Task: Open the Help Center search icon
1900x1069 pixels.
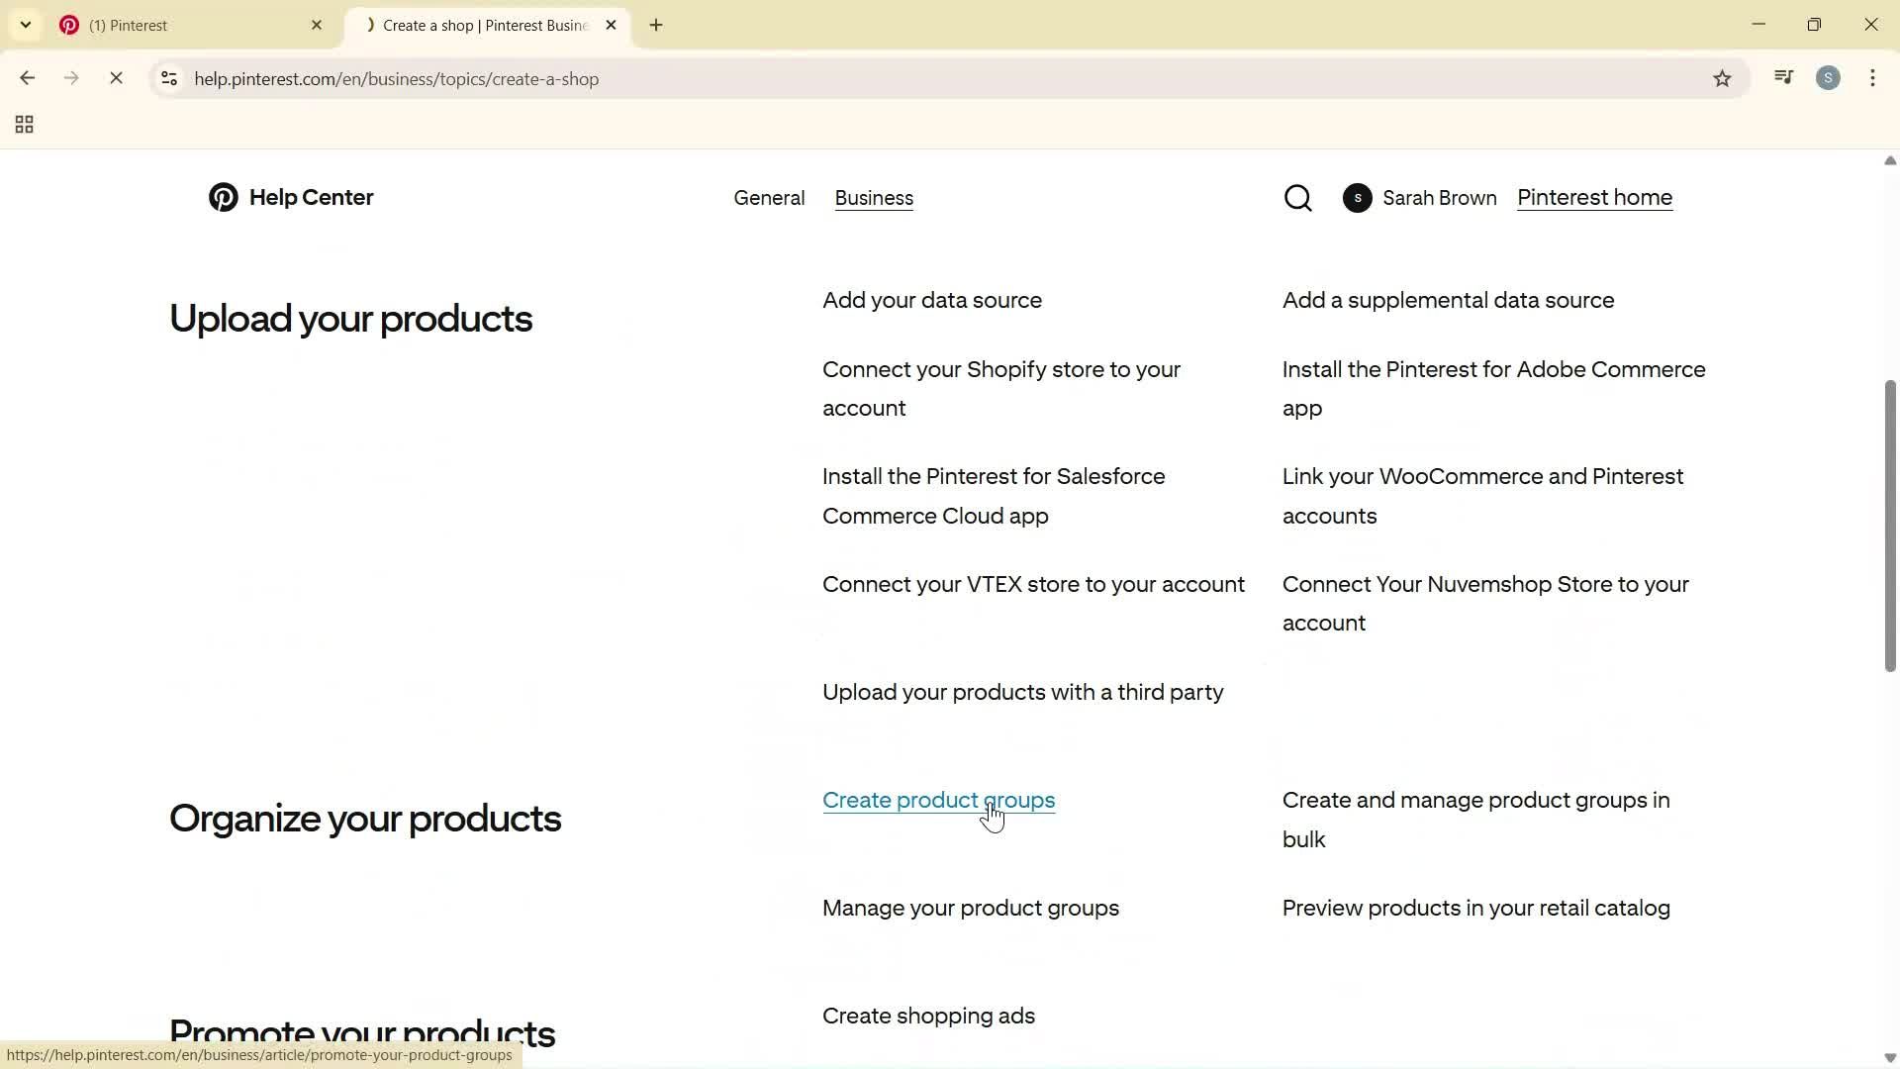Action: tap(1297, 197)
